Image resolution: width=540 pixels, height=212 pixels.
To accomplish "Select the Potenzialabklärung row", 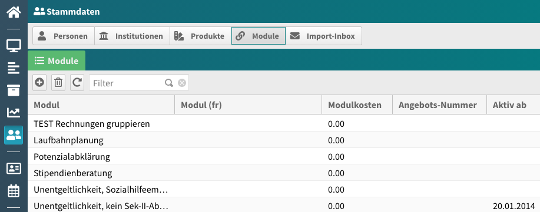I will [284, 157].
